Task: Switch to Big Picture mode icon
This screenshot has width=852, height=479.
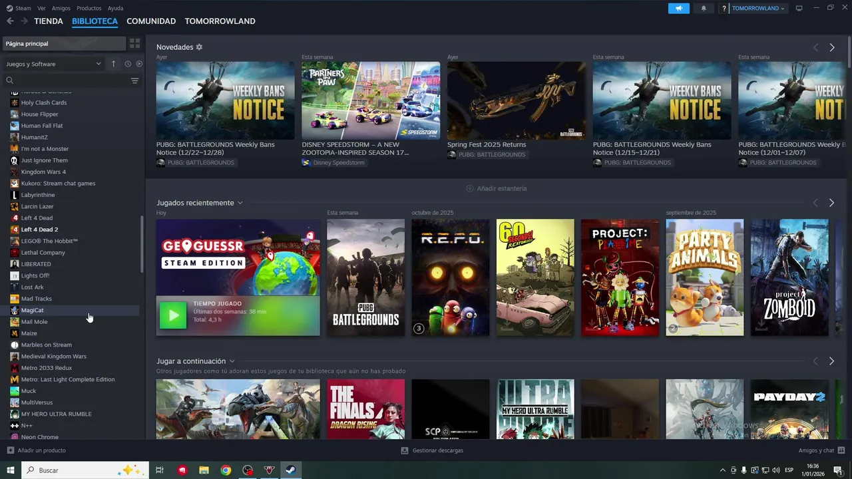Action: tap(799, 8)
